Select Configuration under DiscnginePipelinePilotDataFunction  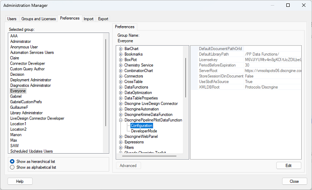pyautogui.click(x=142, y=126)
